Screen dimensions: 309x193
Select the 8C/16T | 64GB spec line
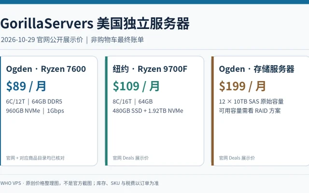coord(133,102)
